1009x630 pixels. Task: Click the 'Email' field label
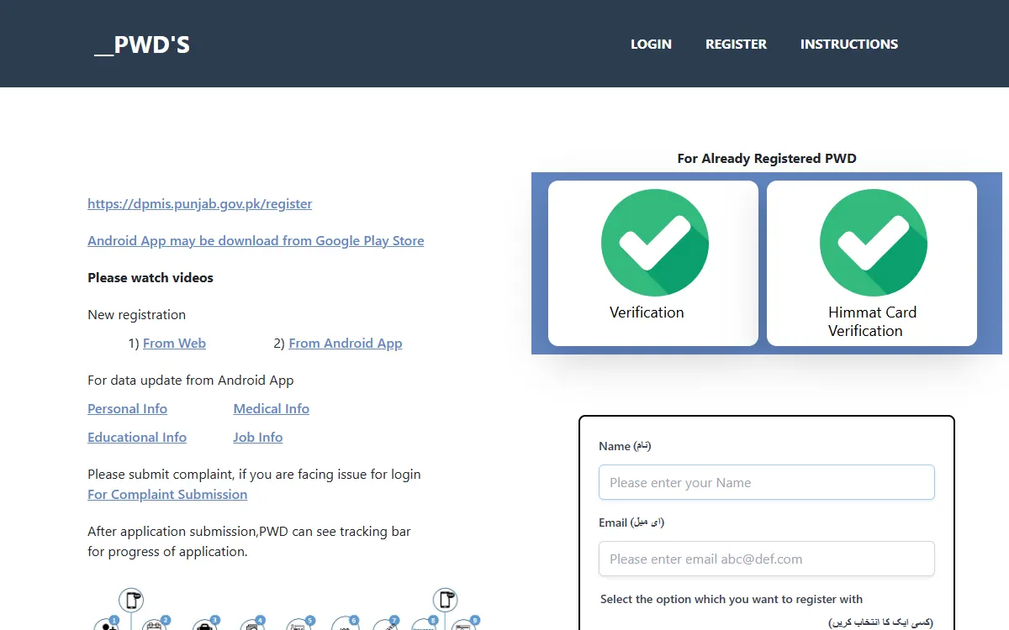coord(631,522)
